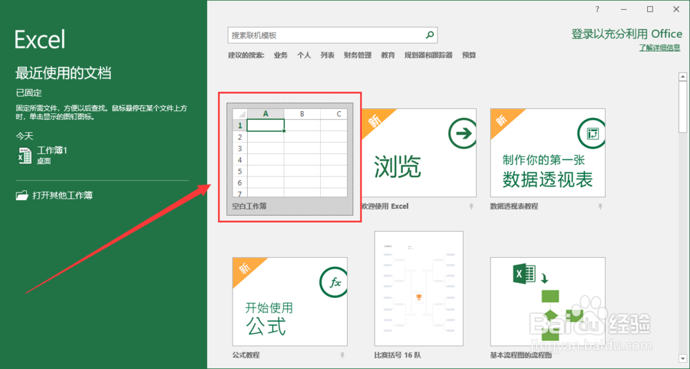Screen dimensions: 690x369
Task: Pin the 公式教程 template
Action: [x=342, y=355]
